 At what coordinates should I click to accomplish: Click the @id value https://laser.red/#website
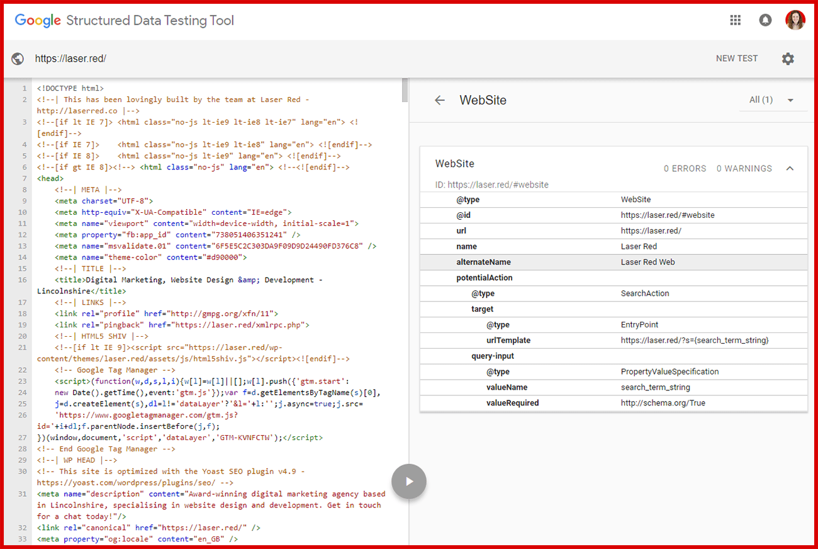(x=668, y=215)
